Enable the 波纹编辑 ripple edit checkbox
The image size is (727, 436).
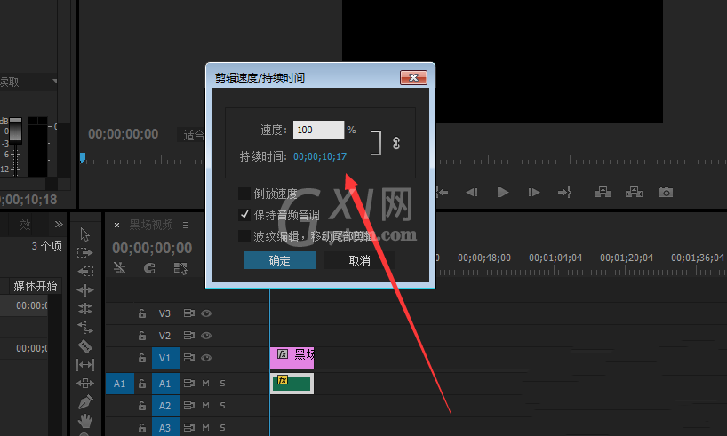[x=244, y=236]
